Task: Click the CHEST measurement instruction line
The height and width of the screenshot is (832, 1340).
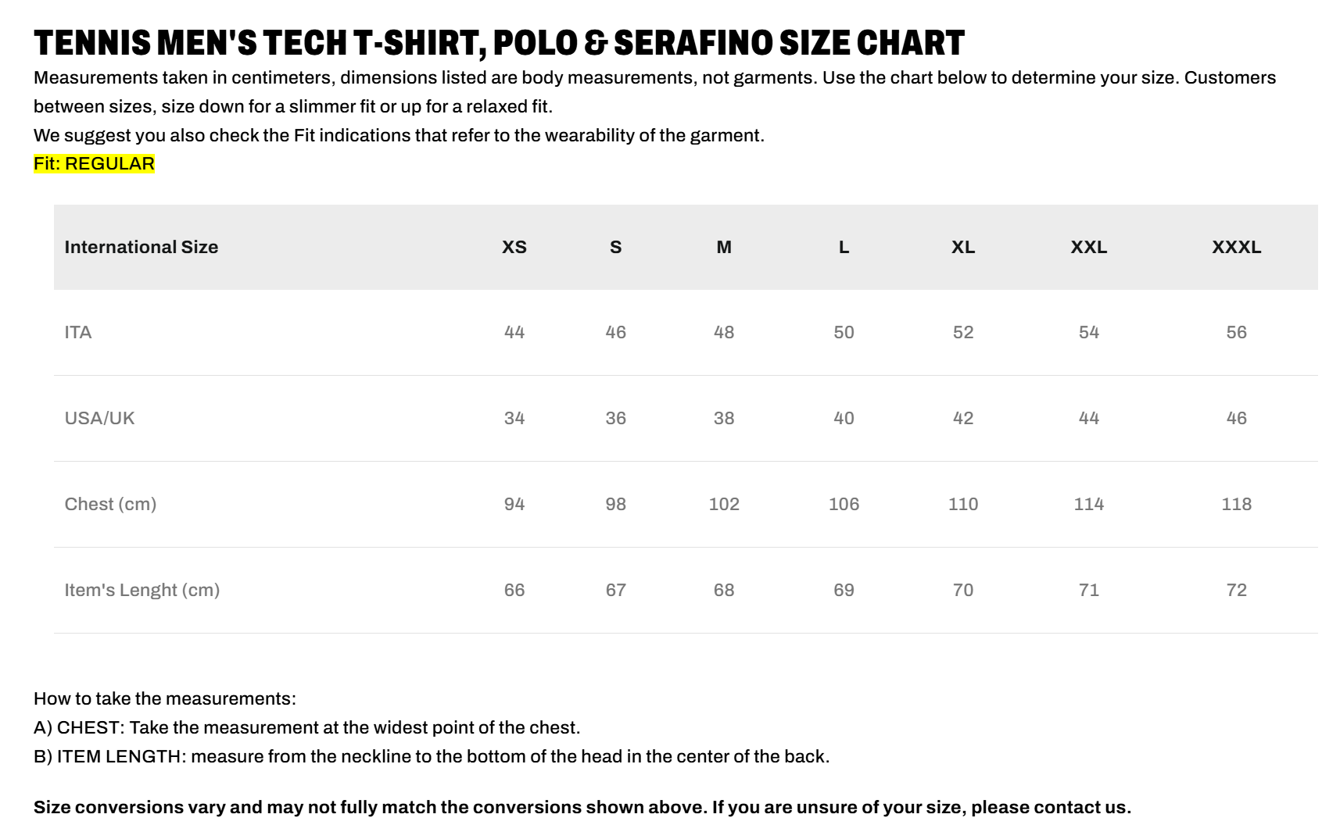Action: 307,728
